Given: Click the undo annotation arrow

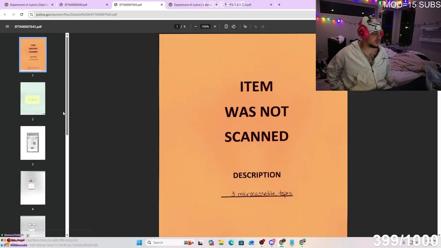Looking at the screenshot, I should 256,27.
